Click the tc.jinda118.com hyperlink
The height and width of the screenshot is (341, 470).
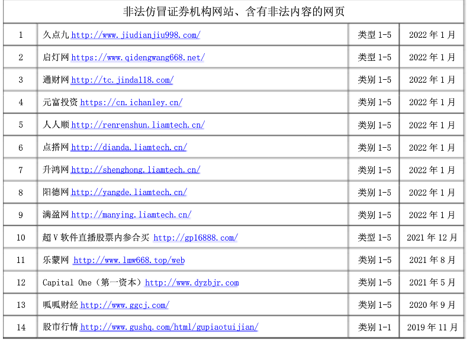coord(123,80)
